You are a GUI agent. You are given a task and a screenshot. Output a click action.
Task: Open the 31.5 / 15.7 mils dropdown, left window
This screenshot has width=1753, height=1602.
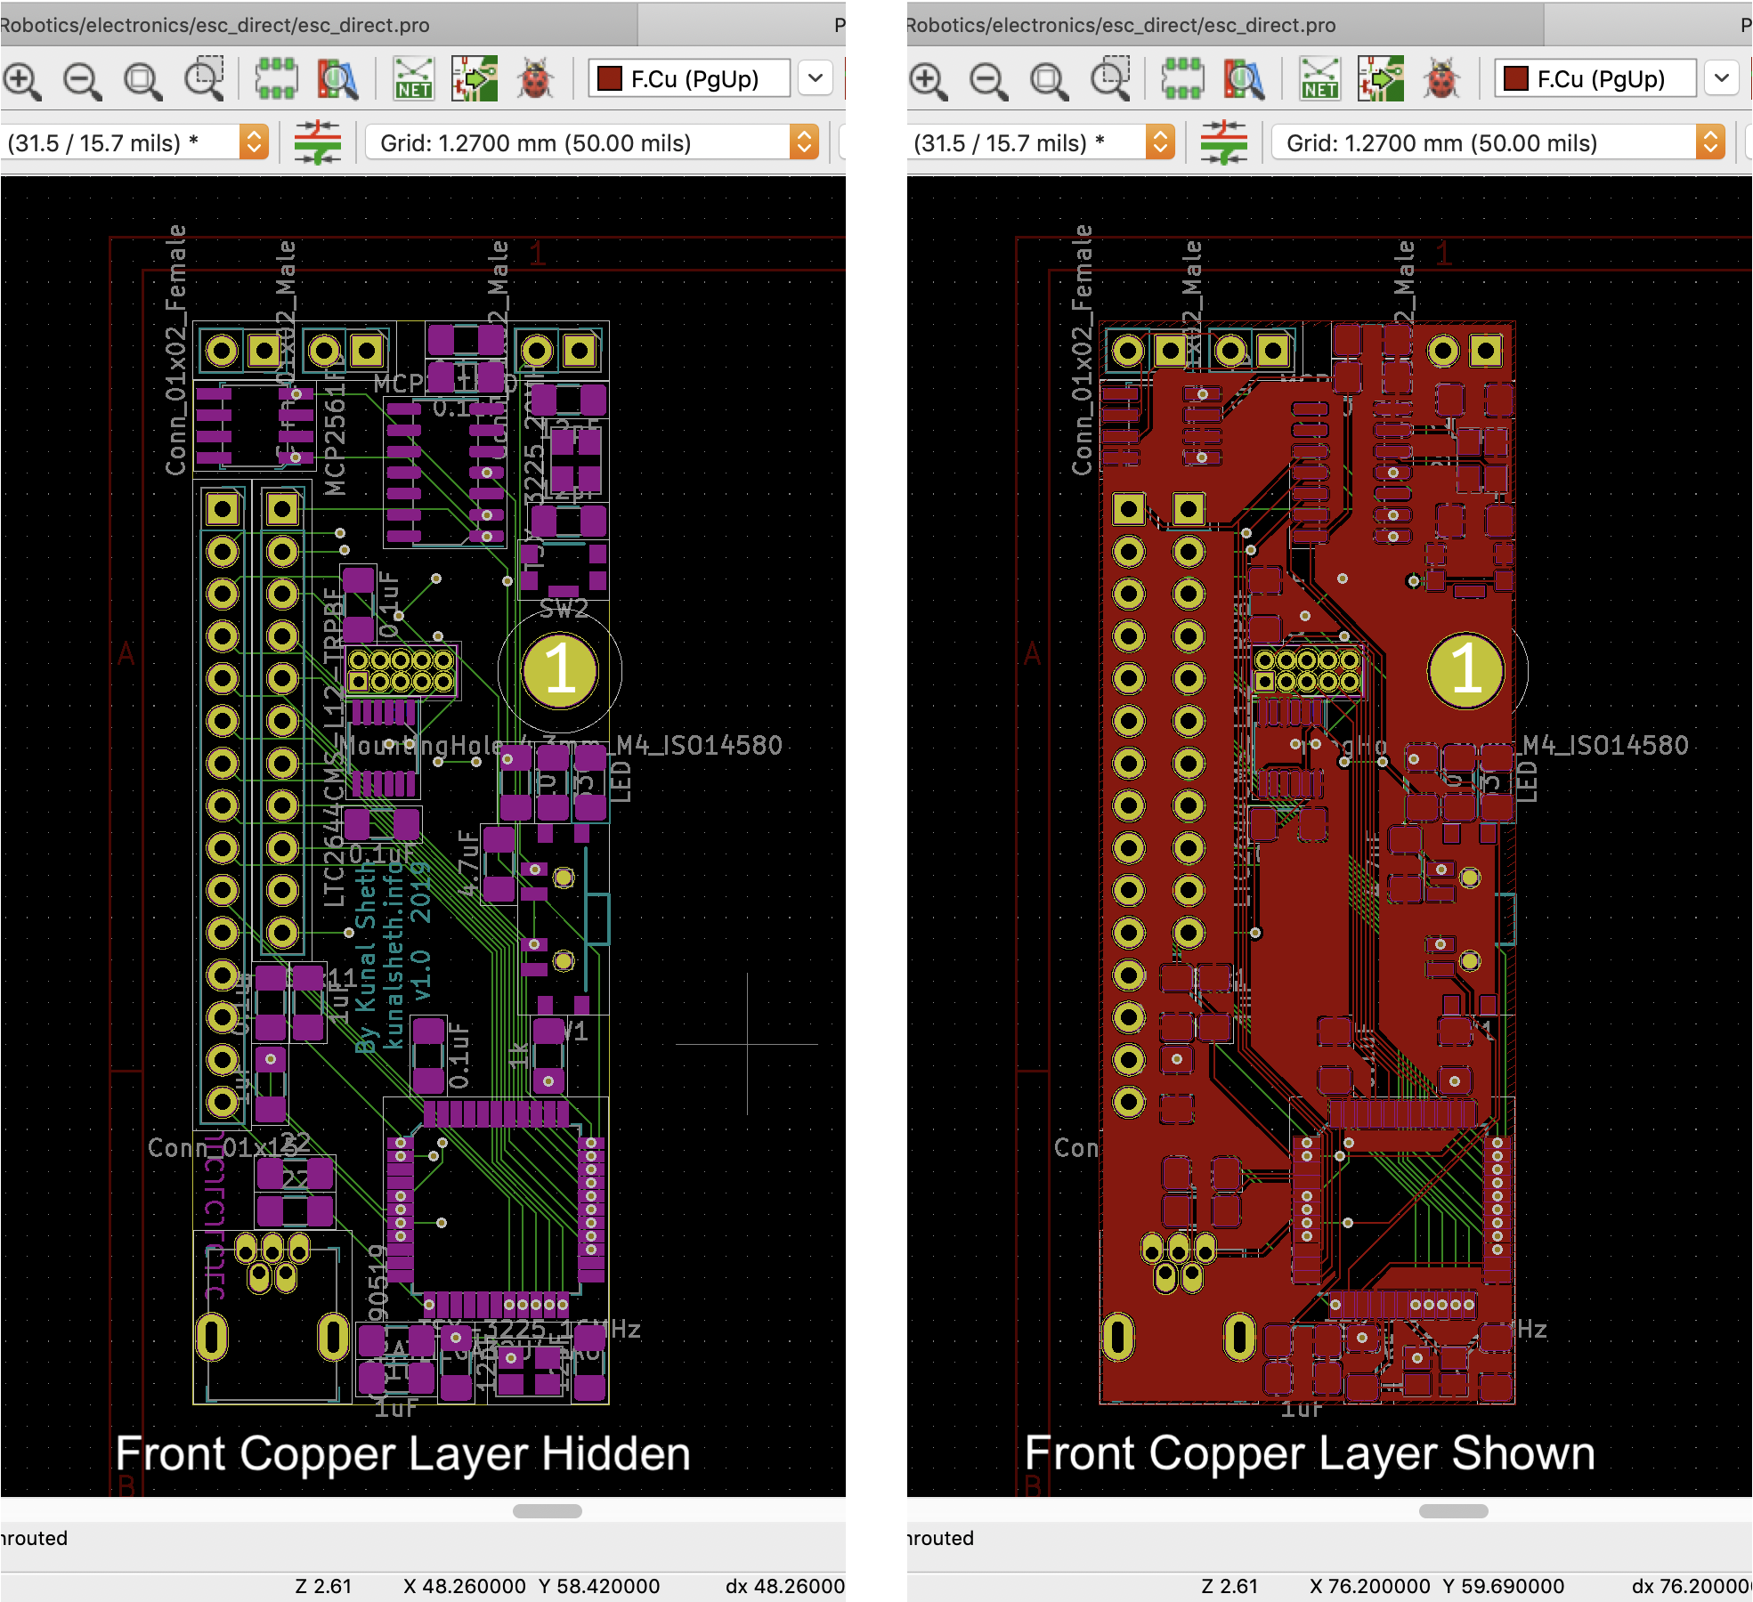[x=134, y=142]
